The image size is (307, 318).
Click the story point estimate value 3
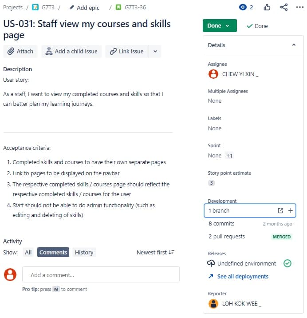[x=212, y=183]
